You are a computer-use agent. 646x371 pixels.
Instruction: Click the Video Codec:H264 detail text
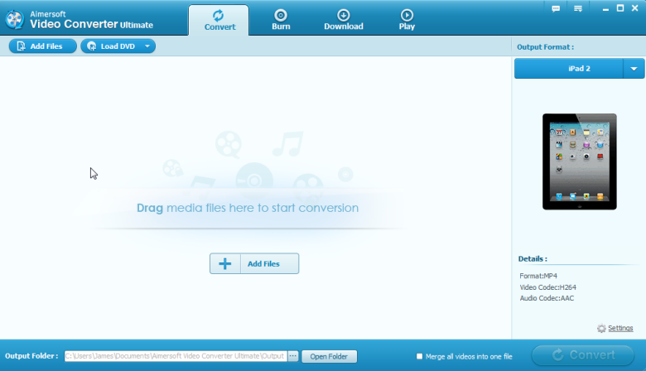point(547,287)
